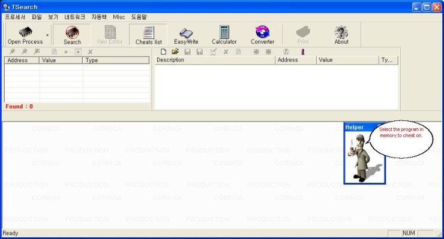The image size is (444, 239).
Task: Open the 프로세서 menu
Action: 15,17
